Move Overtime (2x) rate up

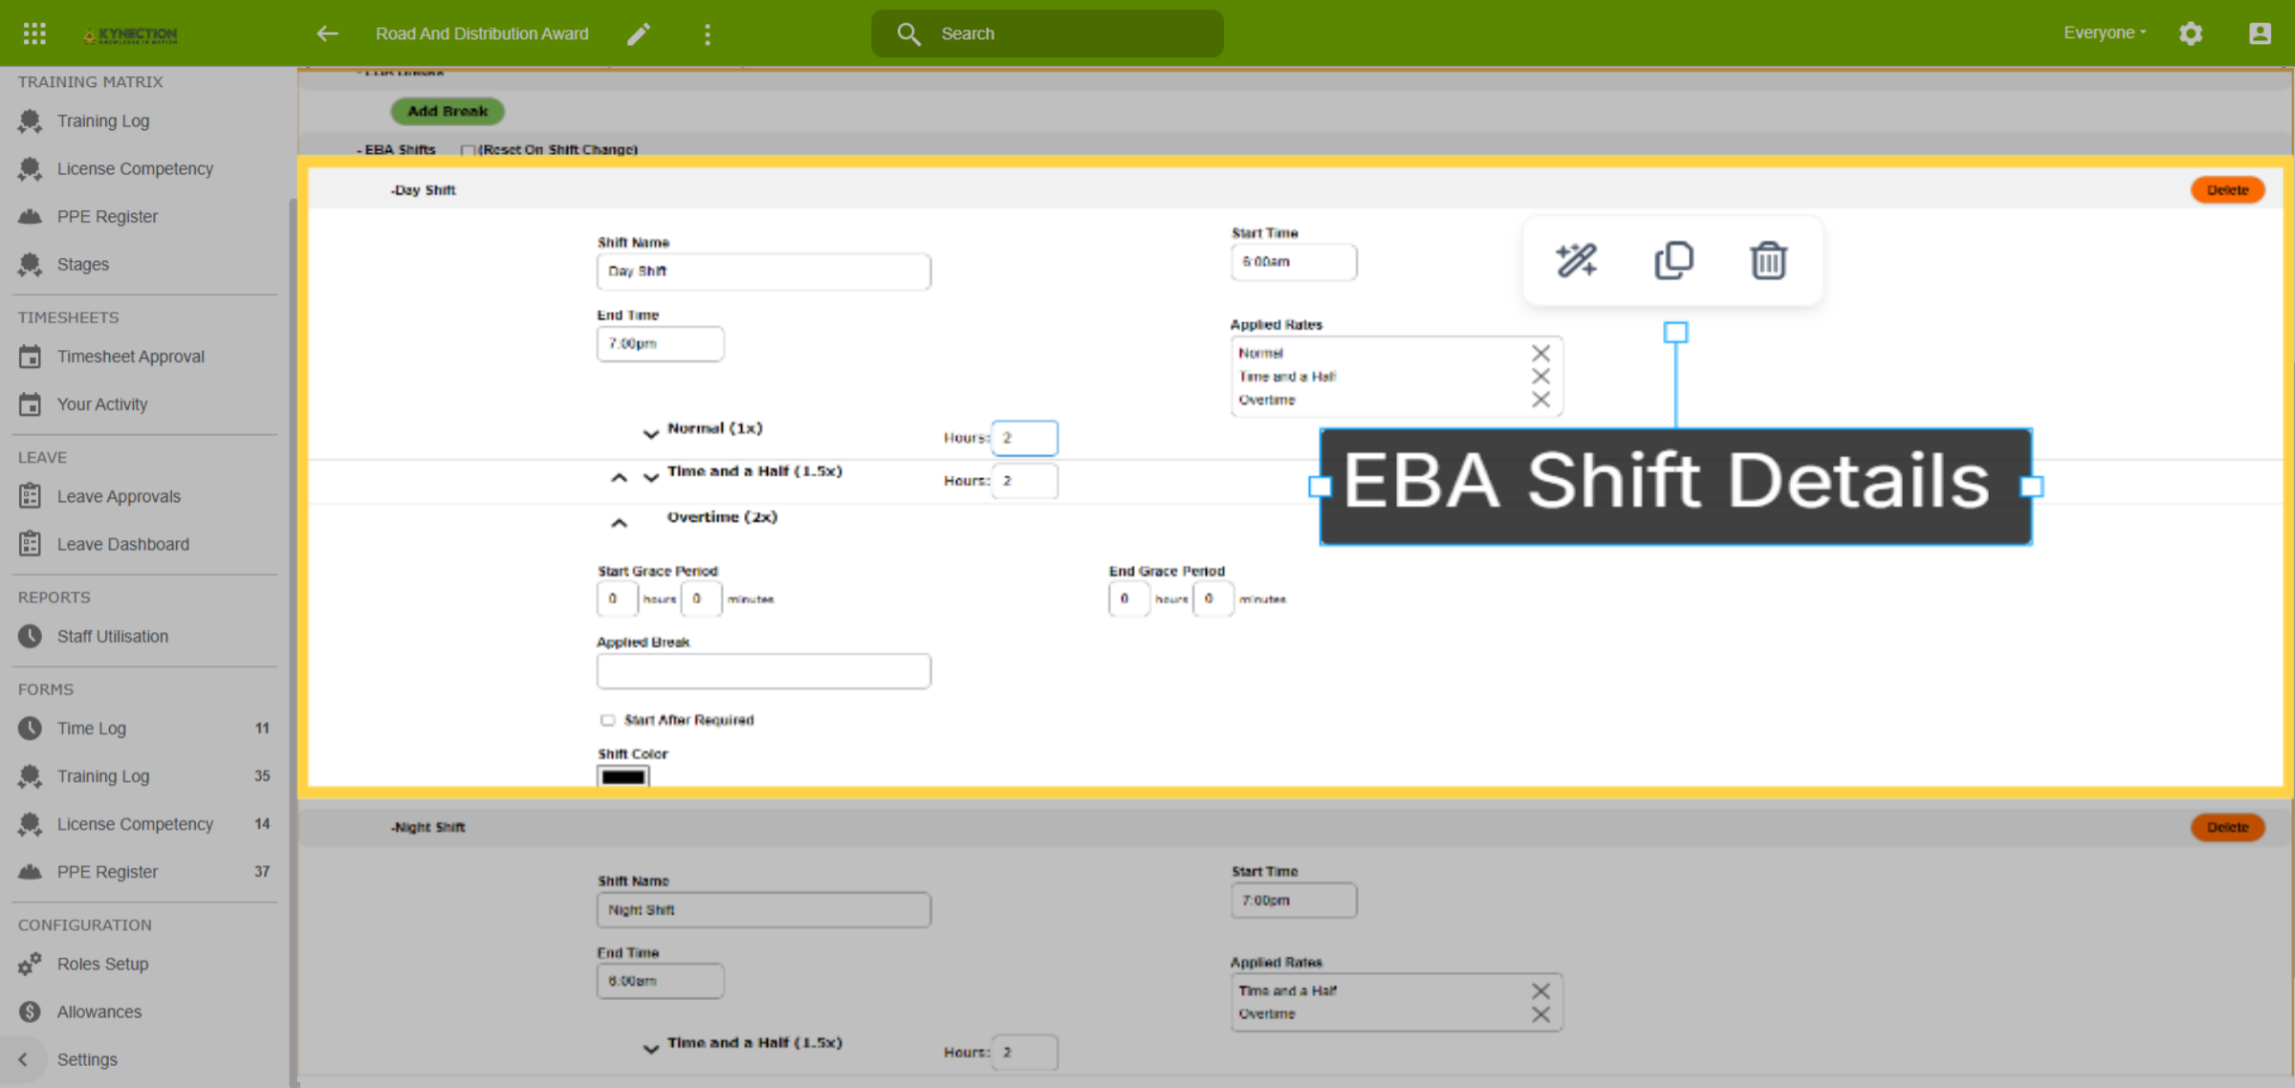[x=620, y=522]
